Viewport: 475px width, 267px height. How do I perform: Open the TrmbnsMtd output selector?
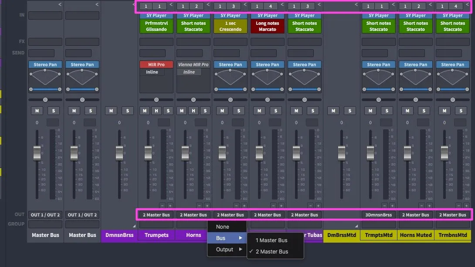pos(453,215)
